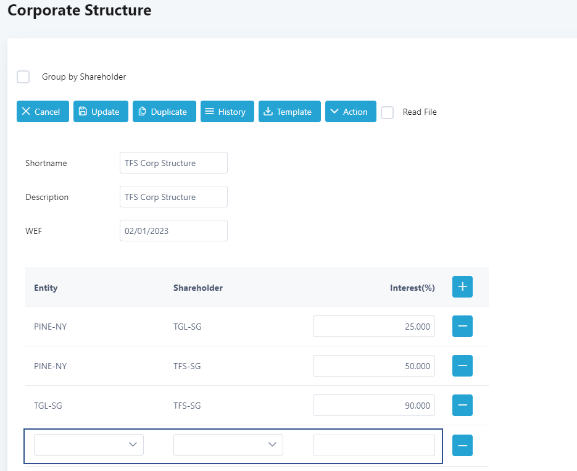
Task: Enable the Group by Shareholder checkbox
Action: pos(23,77)
